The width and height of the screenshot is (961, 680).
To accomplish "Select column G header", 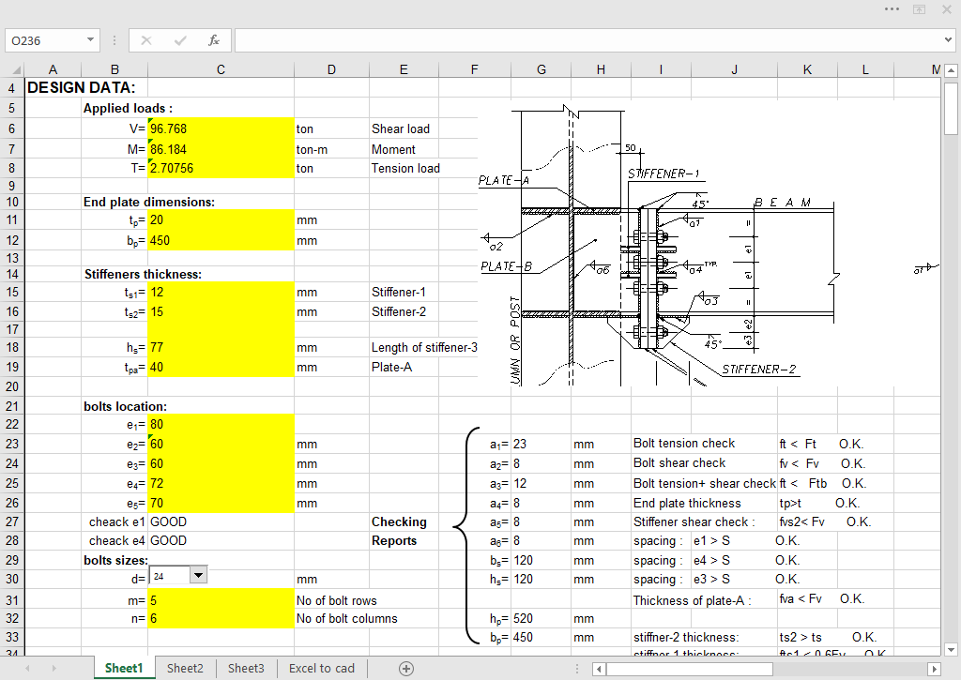I will point(542,69).
